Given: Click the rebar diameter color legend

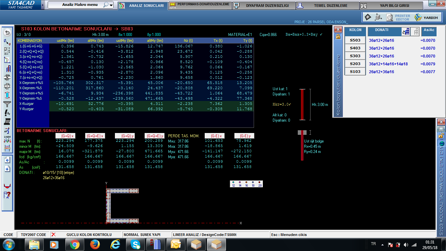Looking at the screenshot, I should click(247, 184).
